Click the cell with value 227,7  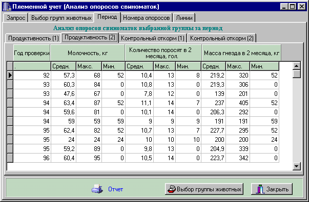[213, 131]
